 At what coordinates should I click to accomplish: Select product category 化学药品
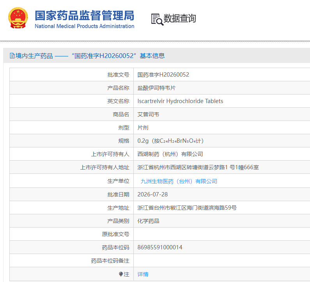click(x=148, y=221)
